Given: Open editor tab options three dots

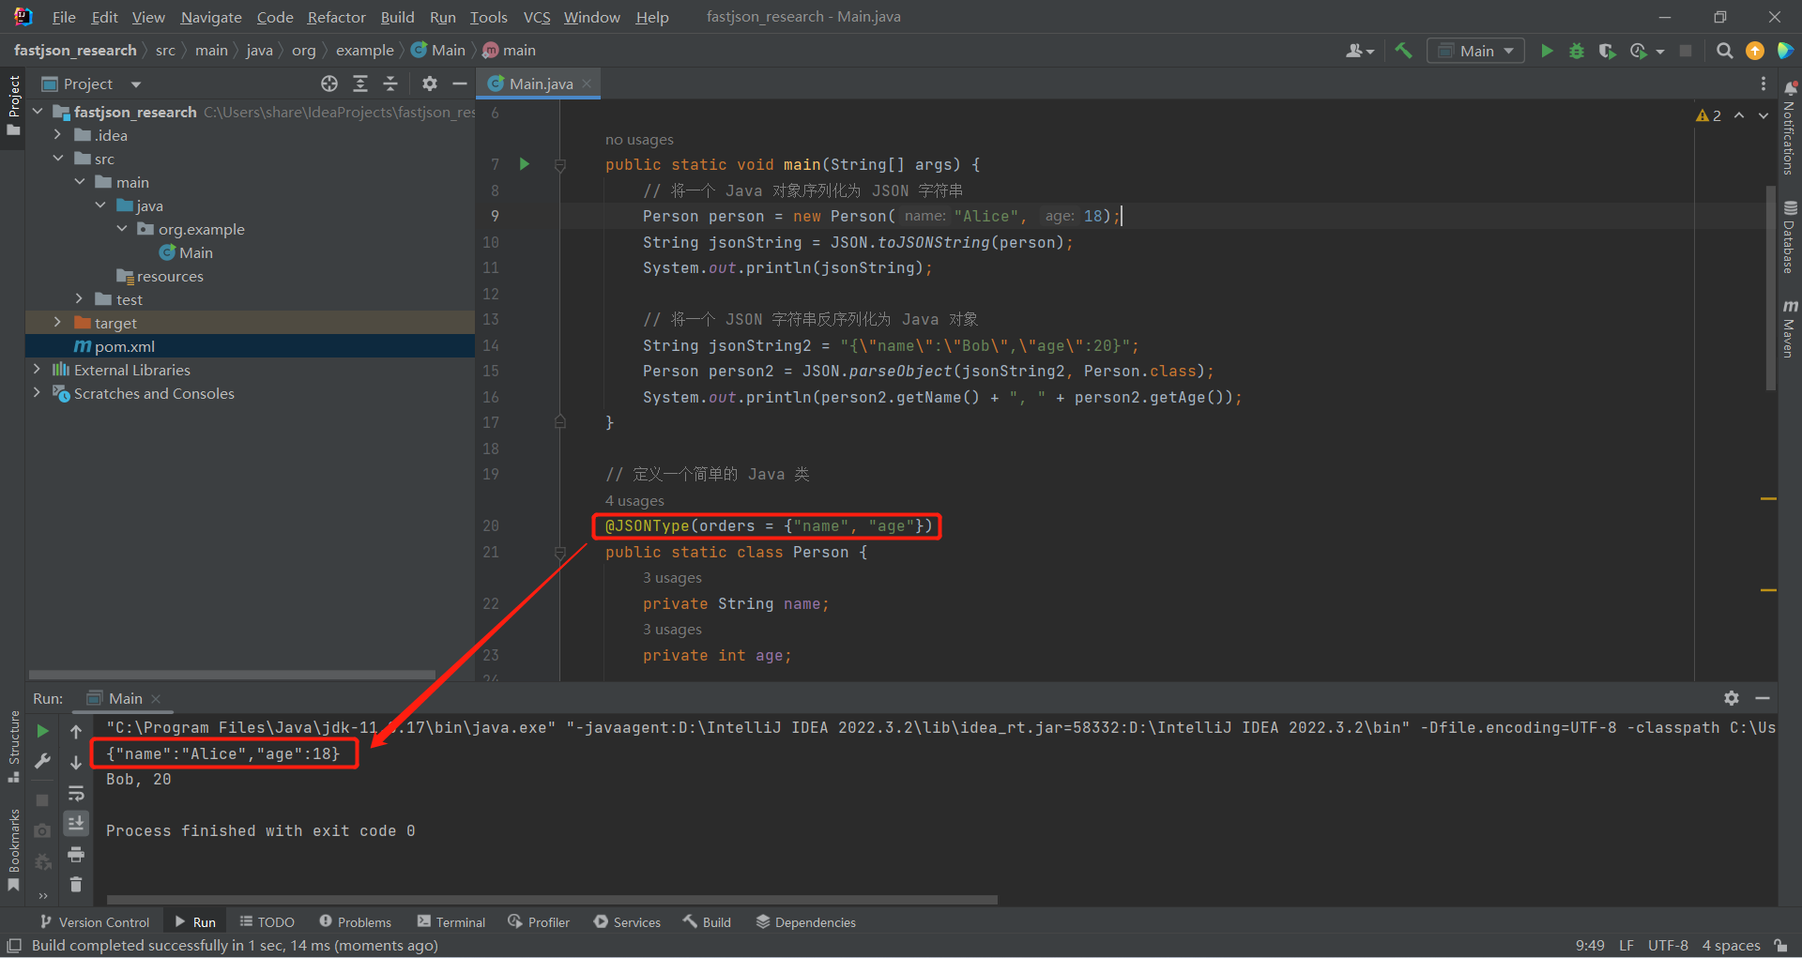Looking at the screenshot, I should (1764, 84).
